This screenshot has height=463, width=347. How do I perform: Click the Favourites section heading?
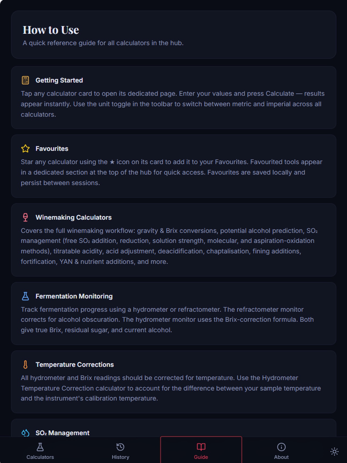coord(52,149)
